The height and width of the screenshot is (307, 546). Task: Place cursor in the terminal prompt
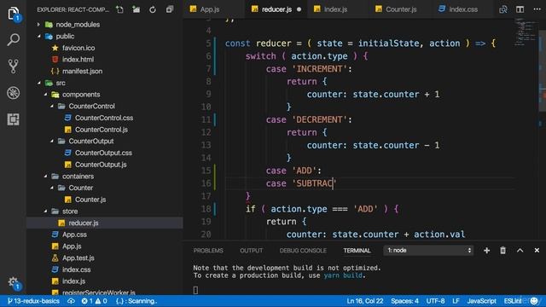pos(195,290)
